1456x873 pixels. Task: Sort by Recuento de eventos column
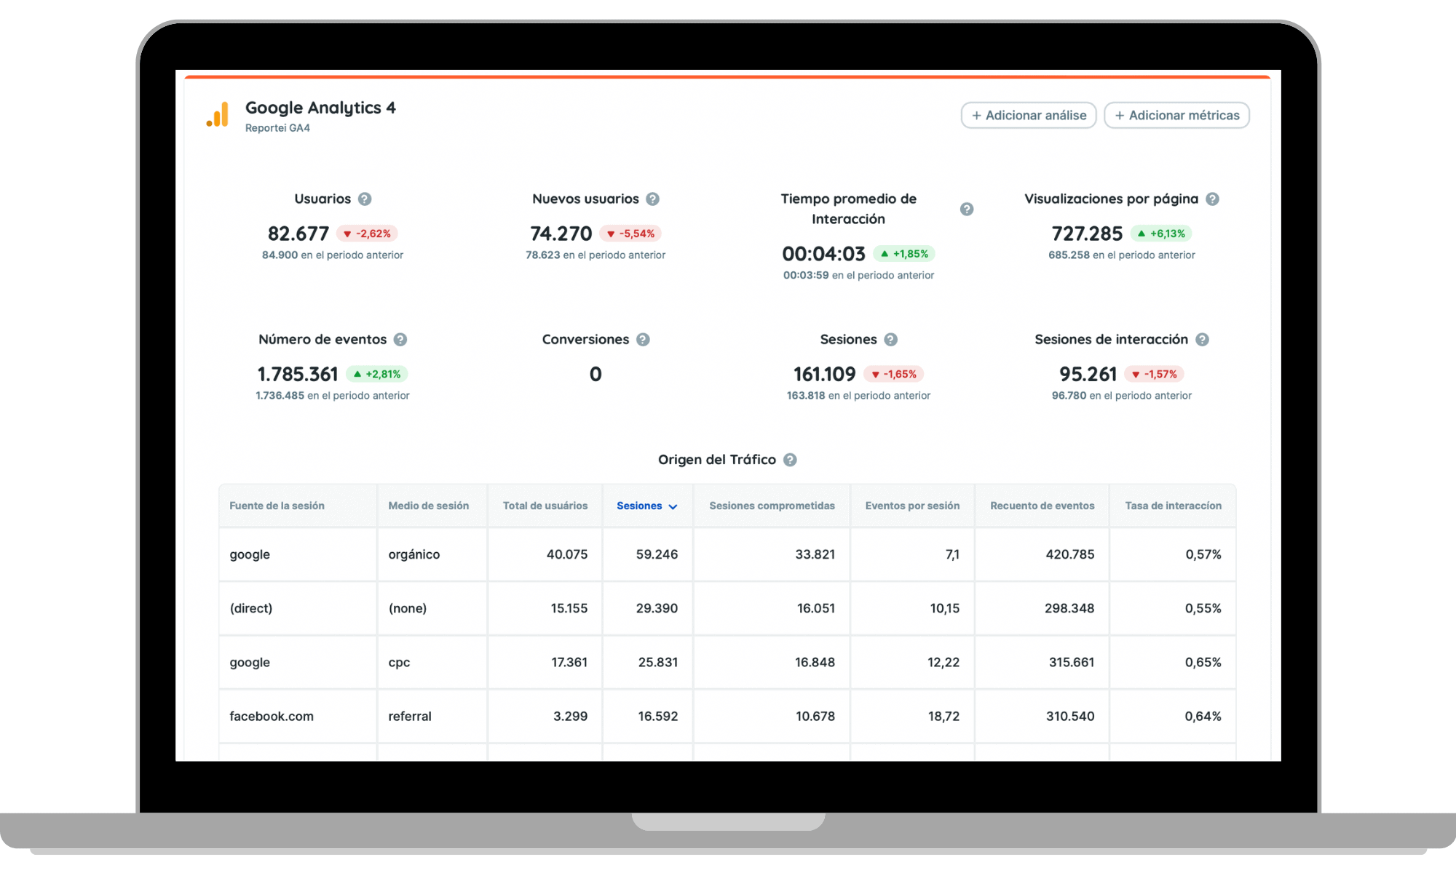pyautogui.click(x=1042, y=506)
